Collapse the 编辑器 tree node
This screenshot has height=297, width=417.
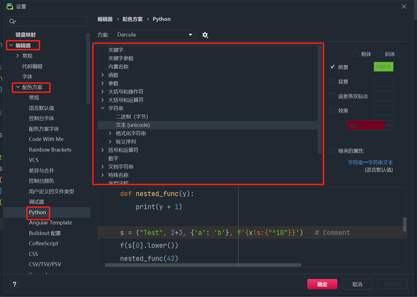point(11,45)
